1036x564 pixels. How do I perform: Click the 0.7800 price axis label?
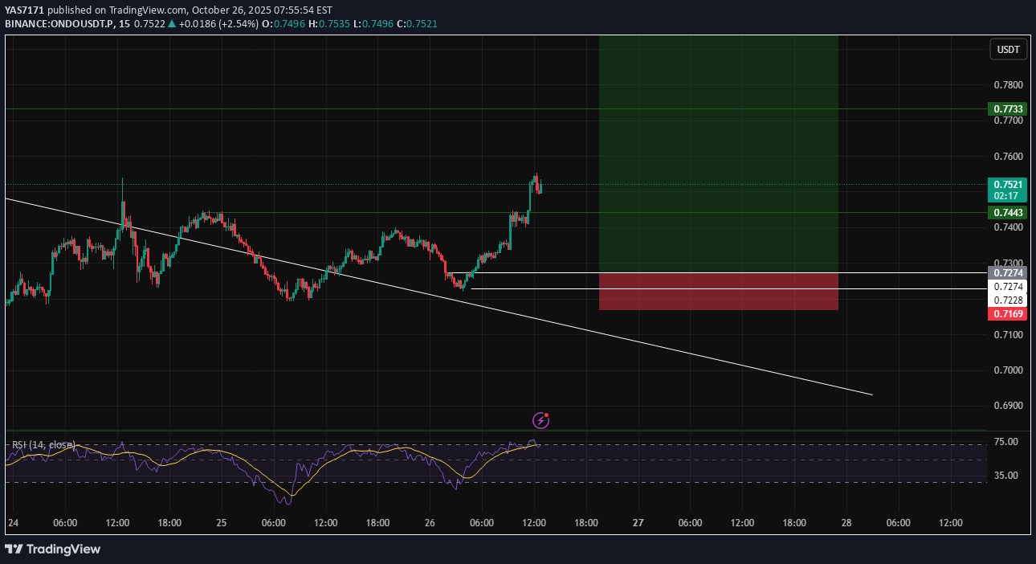[1008, 85]
